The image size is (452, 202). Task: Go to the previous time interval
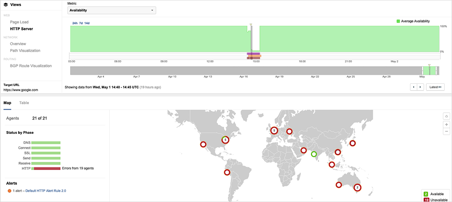[x=413, y=87]
